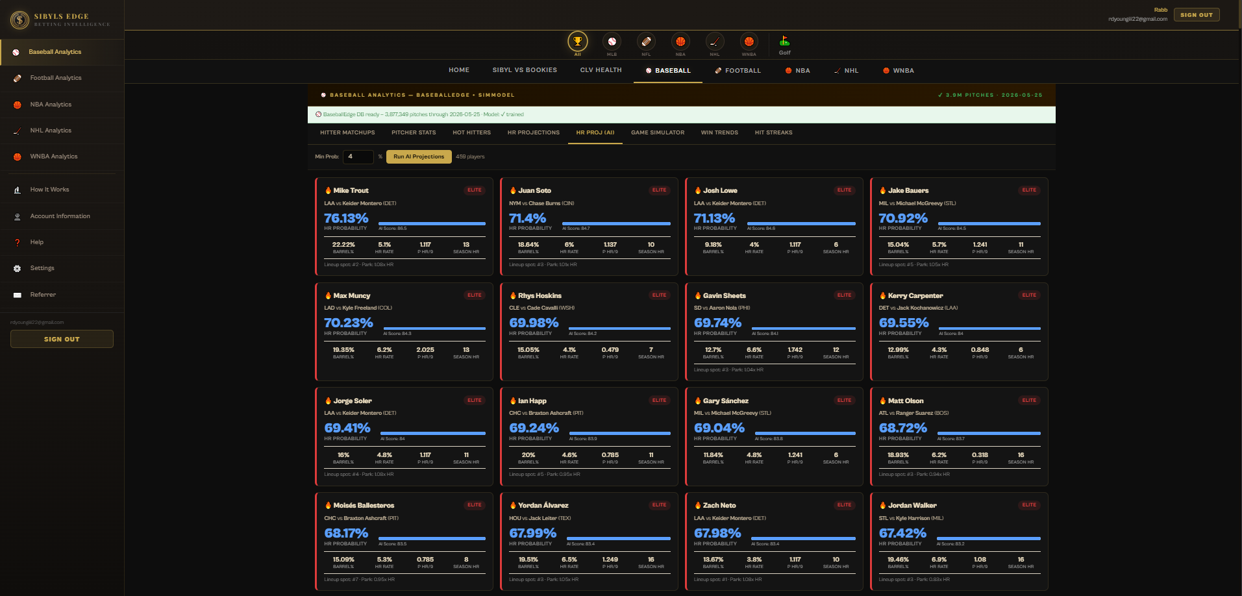Open the Kerry Carpenter player card
Image resolution: width=1242 pixels, height=596 pixels.
click(x=959, y=332)
